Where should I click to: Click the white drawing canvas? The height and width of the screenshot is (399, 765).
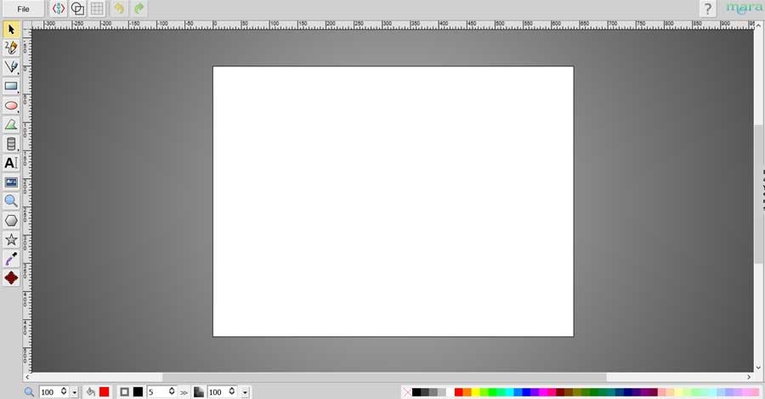click(x=394, y=201)
